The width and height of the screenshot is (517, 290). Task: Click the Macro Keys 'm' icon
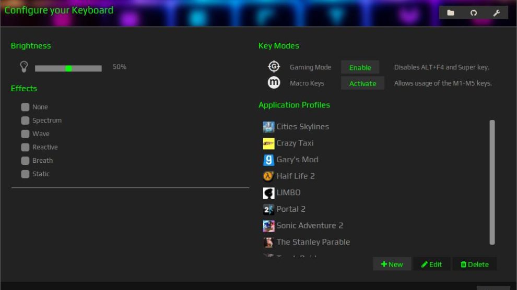(x=274, y=82)
